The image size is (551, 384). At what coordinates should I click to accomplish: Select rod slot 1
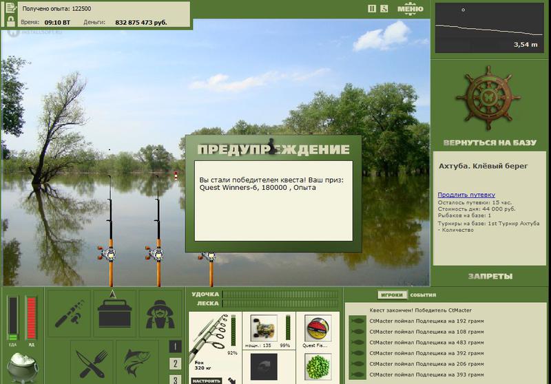pos(175,346)
